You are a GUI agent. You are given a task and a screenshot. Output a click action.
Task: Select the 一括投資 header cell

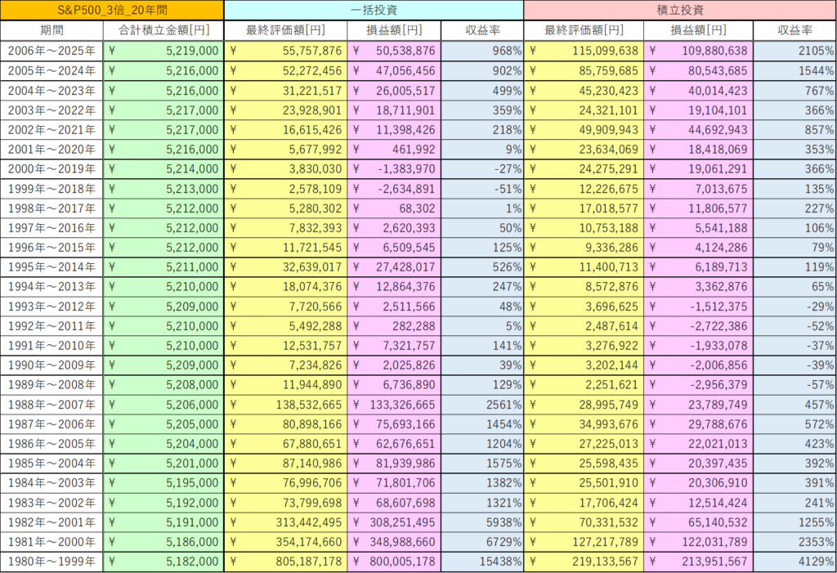[x=374, y=10]
